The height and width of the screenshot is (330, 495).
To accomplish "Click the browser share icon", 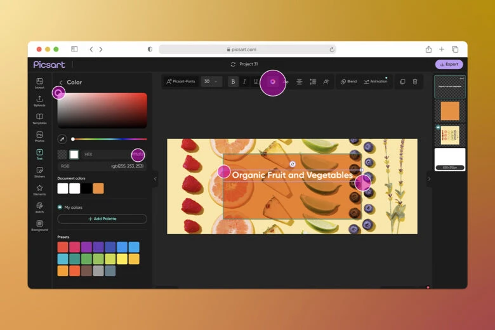I will tap(428, 49).
